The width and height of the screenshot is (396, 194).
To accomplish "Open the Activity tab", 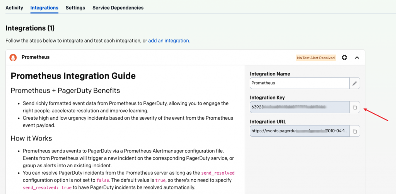I will click(14, 8).
